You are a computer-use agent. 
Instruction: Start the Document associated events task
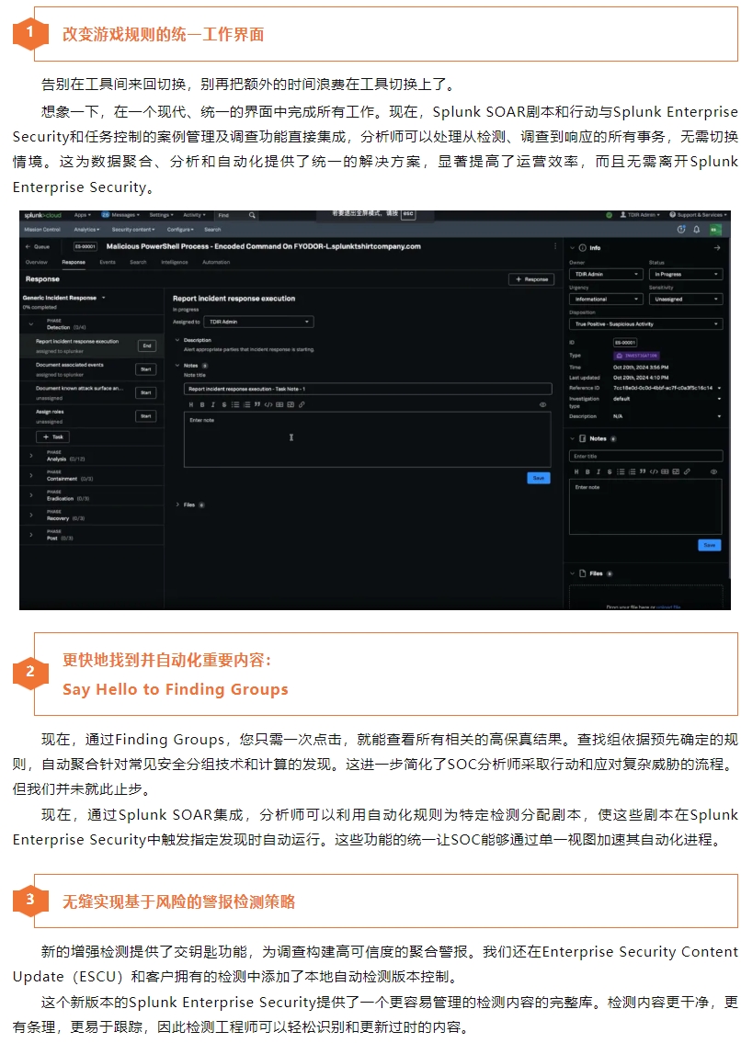(146, 369)
